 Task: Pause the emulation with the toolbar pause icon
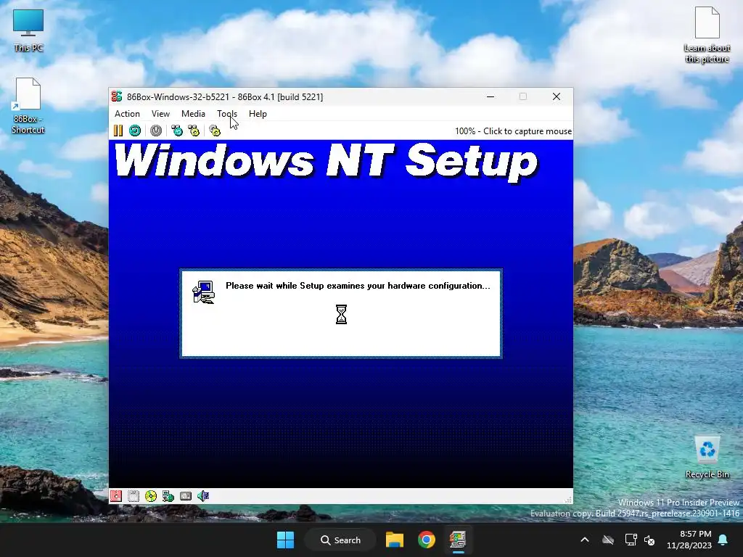(118, 131)
